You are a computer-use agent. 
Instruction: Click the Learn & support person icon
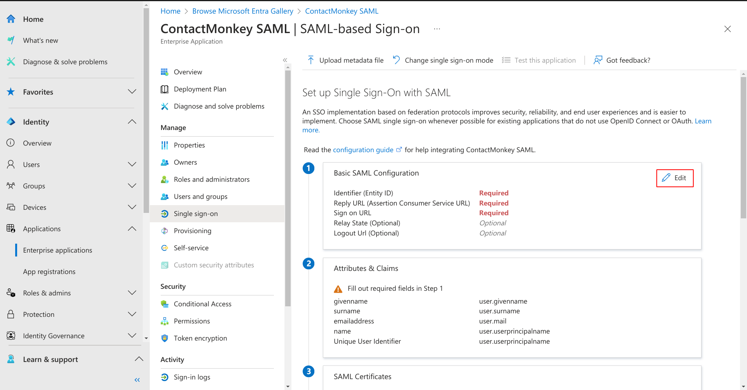11,359
